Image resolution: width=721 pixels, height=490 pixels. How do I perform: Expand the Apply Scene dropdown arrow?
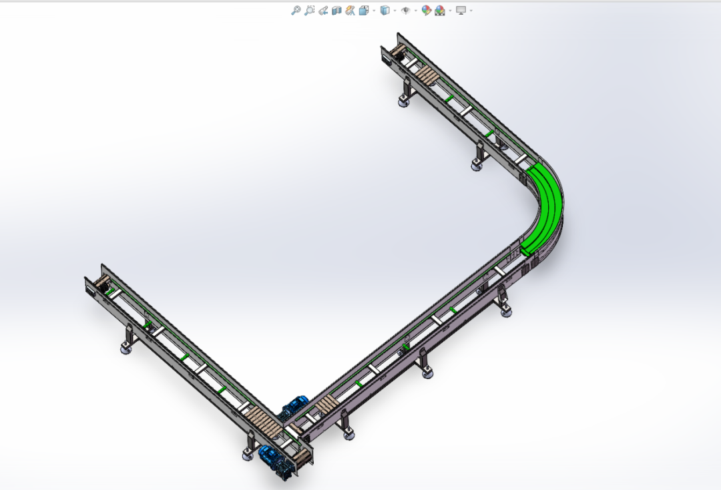tap(450, 11)
